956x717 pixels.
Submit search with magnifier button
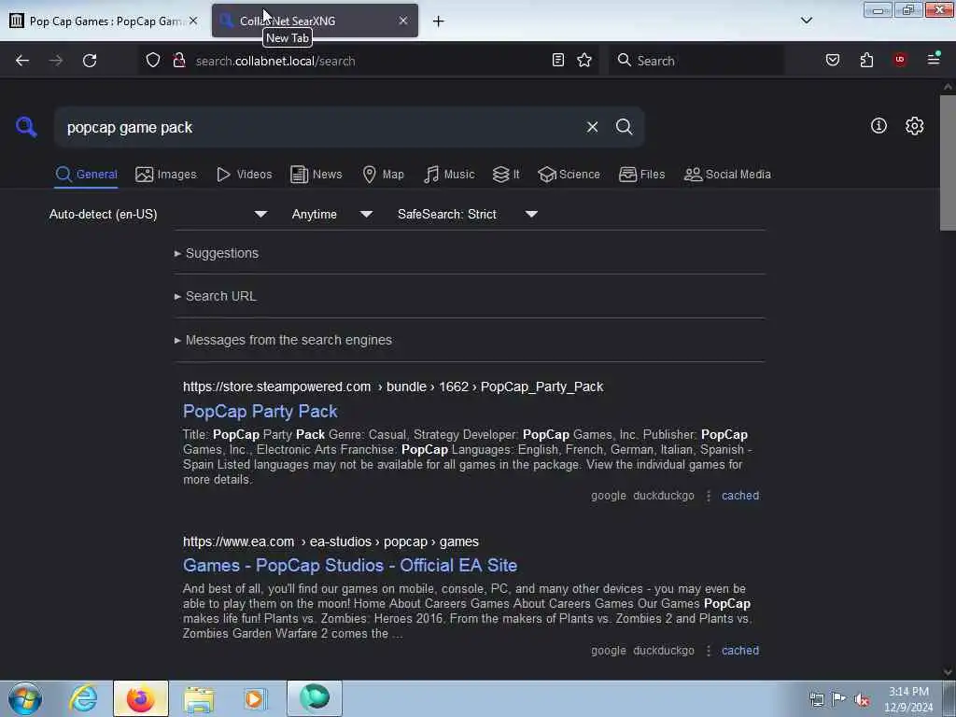[x=624, y=127]
